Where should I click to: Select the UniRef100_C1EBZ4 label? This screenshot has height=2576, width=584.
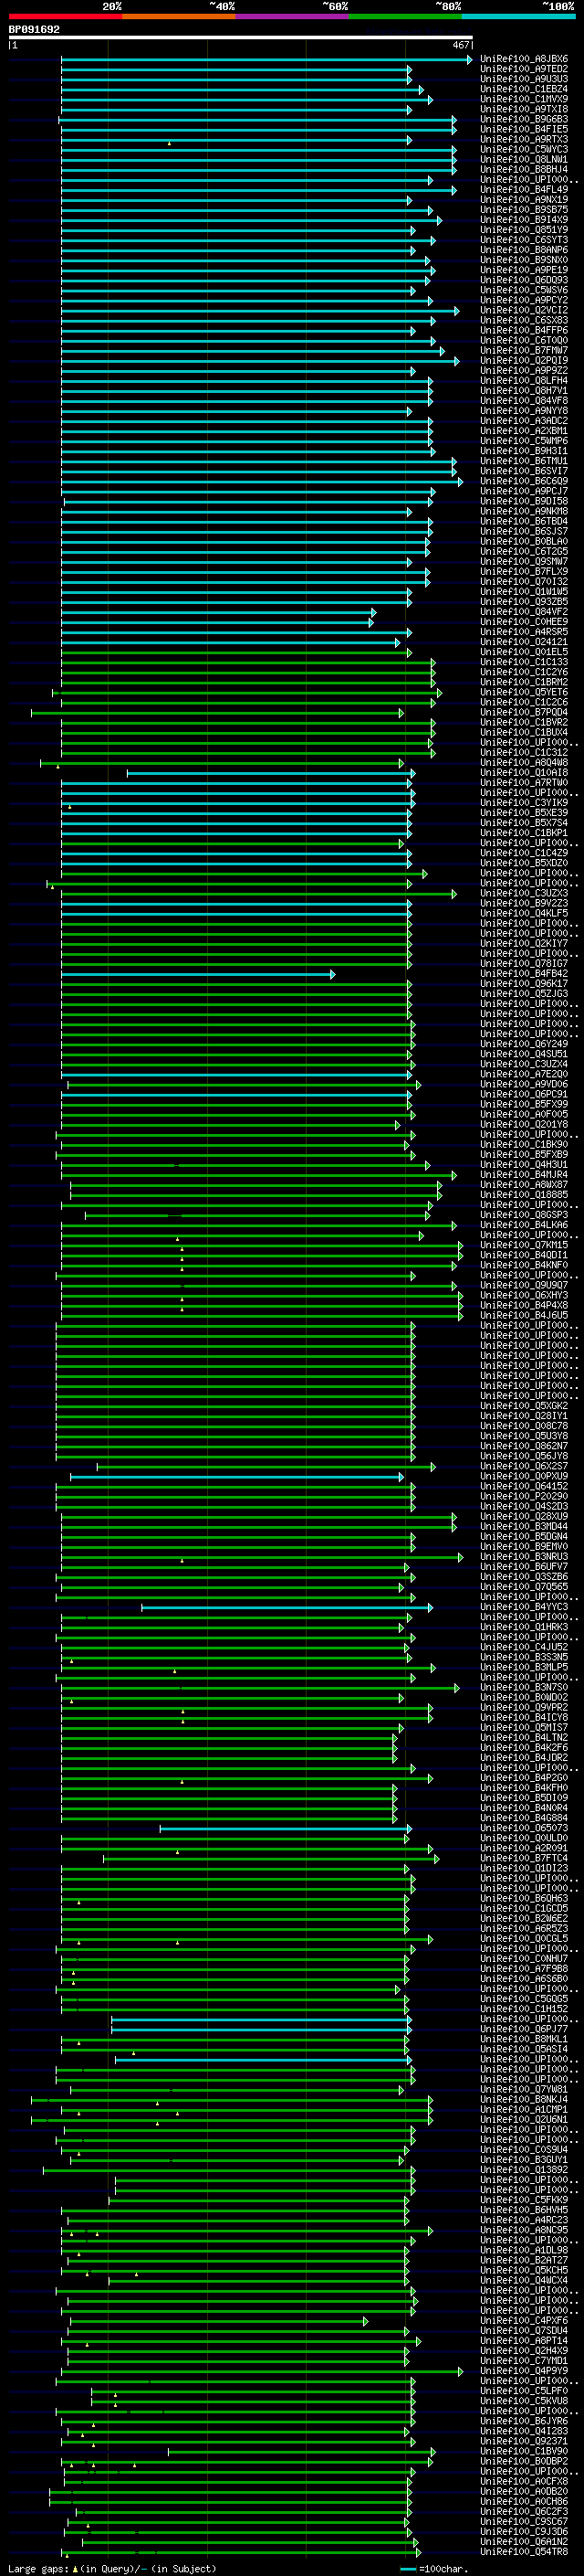pyautogui.click(x=524, y=89)
